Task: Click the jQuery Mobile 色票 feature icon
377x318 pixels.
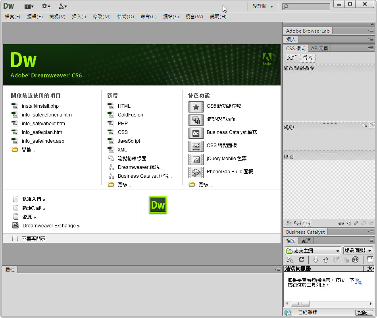Action: [196, 159]
